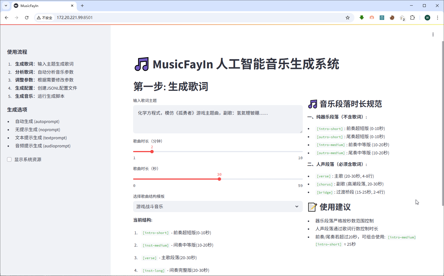The image size is (444, 276).
Task: Click the extension icon with badge 2
Action: click(x=402, y=18)
